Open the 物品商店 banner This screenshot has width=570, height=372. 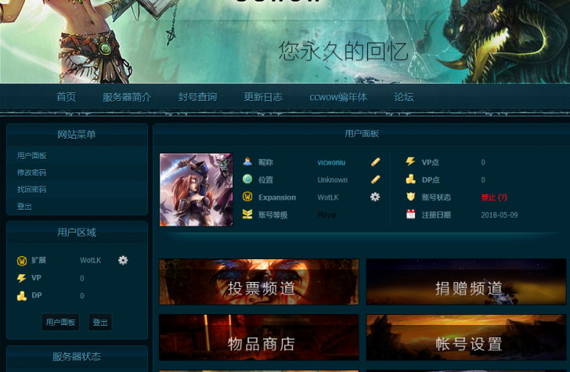tap(259, 338)
